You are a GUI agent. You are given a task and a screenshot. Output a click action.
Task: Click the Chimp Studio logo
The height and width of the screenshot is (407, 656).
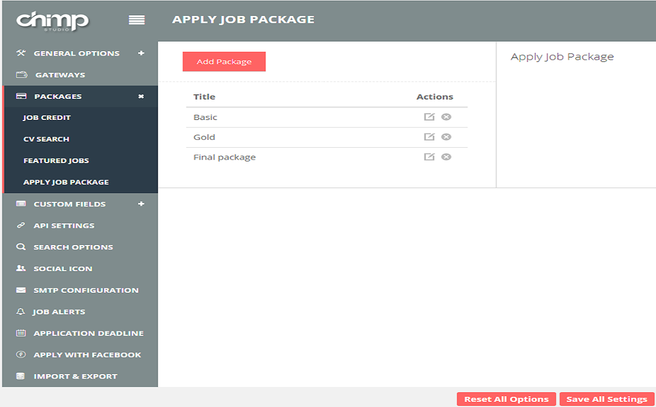click(52, 21)
